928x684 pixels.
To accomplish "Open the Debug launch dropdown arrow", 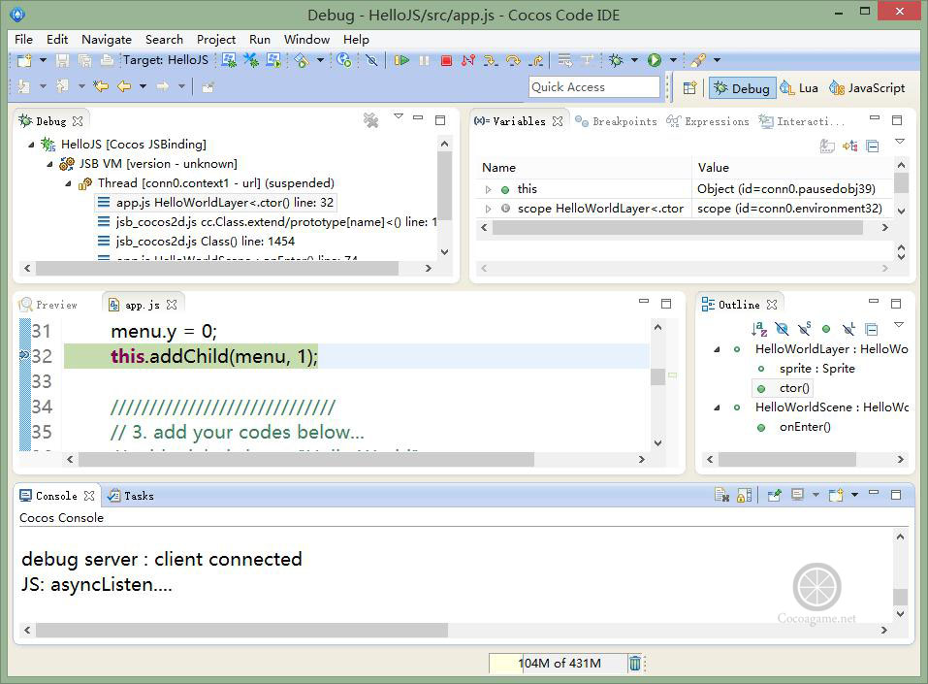I will click(x=634, y=60).
